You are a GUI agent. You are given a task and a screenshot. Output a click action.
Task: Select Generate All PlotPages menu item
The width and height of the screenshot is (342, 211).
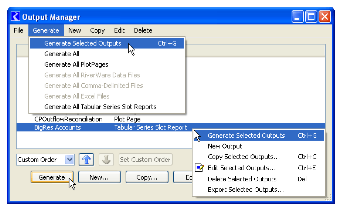(x=76, y=65)
